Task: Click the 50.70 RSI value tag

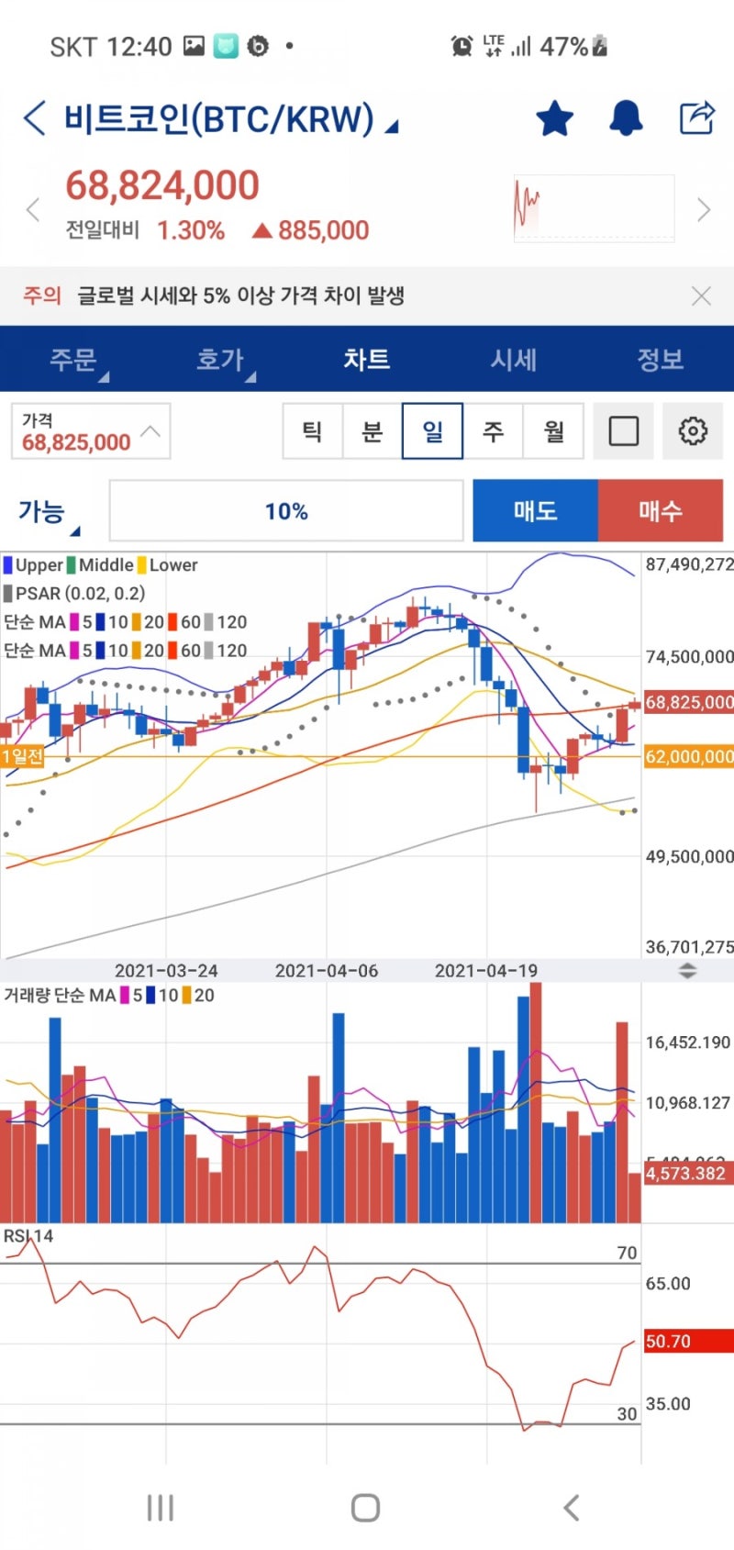Action: pyautogui.click(x=688, y=1342)
